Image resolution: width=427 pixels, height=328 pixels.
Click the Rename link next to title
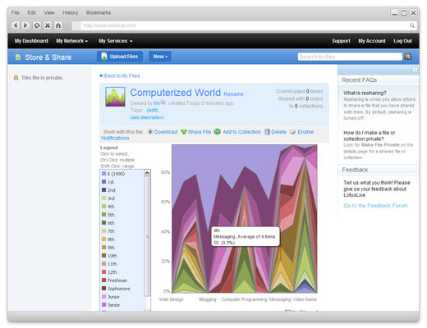pyautogui.click(x=233, y=94)
